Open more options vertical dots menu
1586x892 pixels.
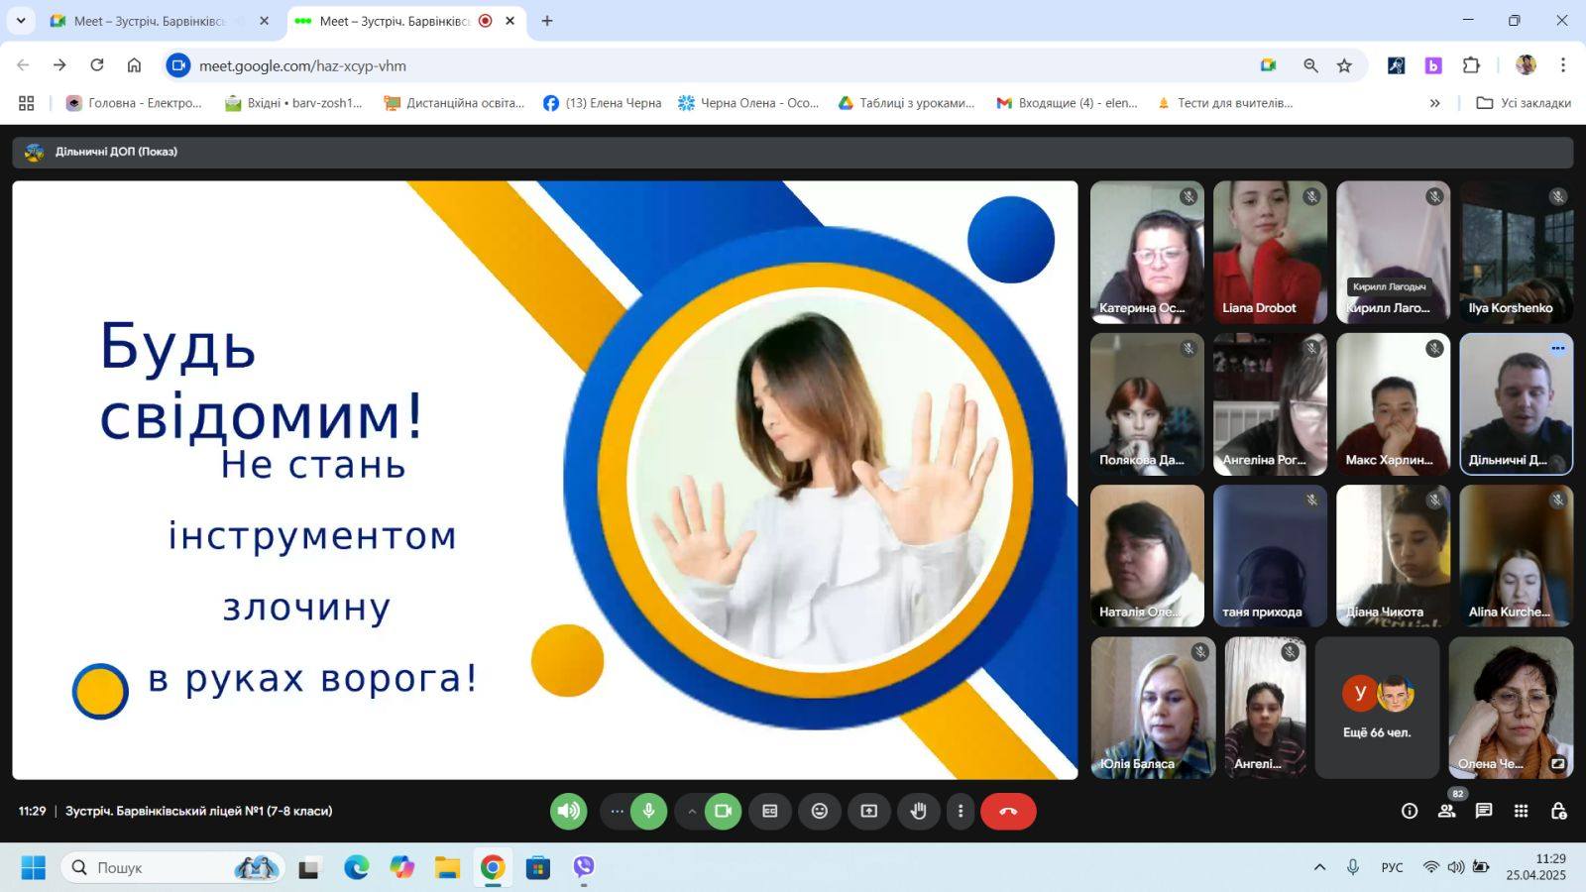[960, 811]
